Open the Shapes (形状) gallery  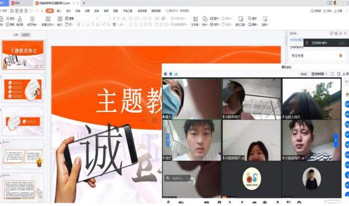pyautogui.click(x=205, y=21)
